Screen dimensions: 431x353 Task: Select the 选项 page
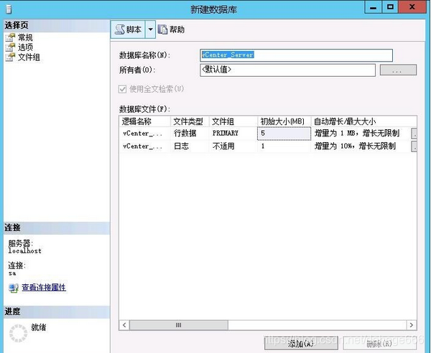click(x=25, y=47)
